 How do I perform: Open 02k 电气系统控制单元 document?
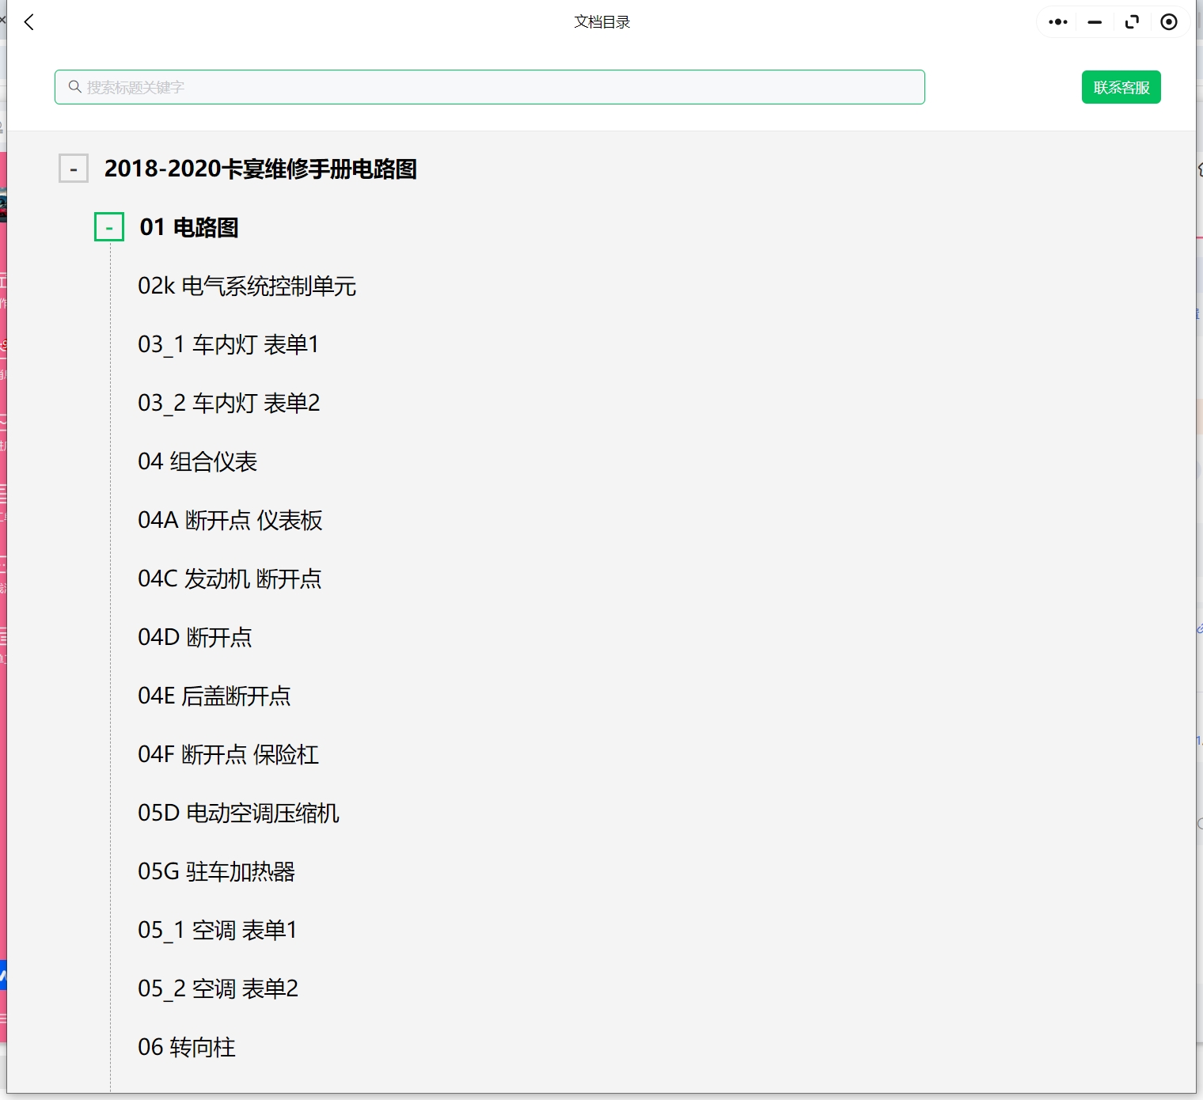point(246,286)
